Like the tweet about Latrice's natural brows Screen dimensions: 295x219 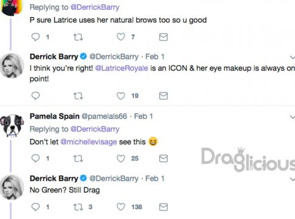120,37
